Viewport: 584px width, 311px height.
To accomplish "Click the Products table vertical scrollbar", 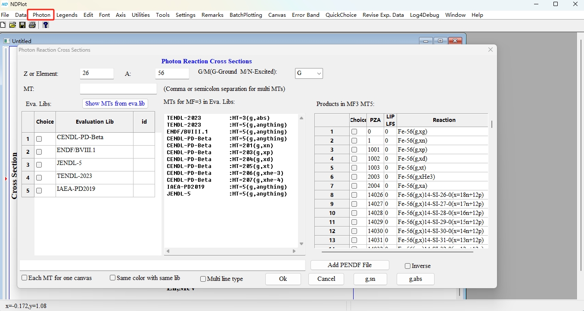I will 491,124.
